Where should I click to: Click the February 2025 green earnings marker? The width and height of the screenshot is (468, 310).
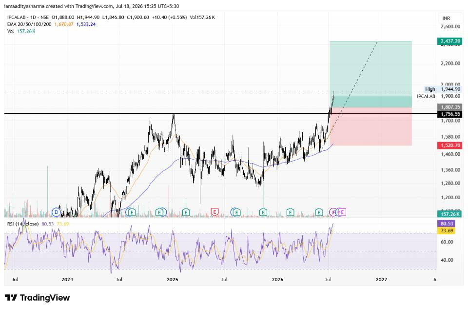(x=186, y=212)
